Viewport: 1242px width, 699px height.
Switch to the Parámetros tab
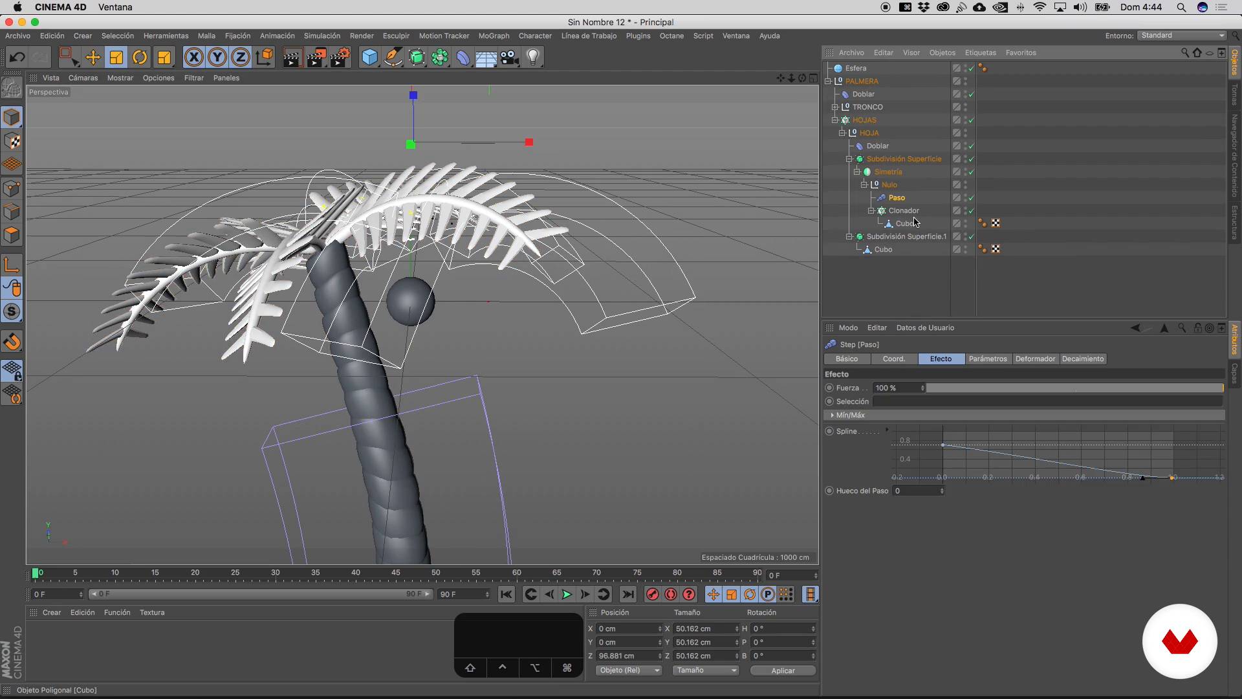[988, 359]
